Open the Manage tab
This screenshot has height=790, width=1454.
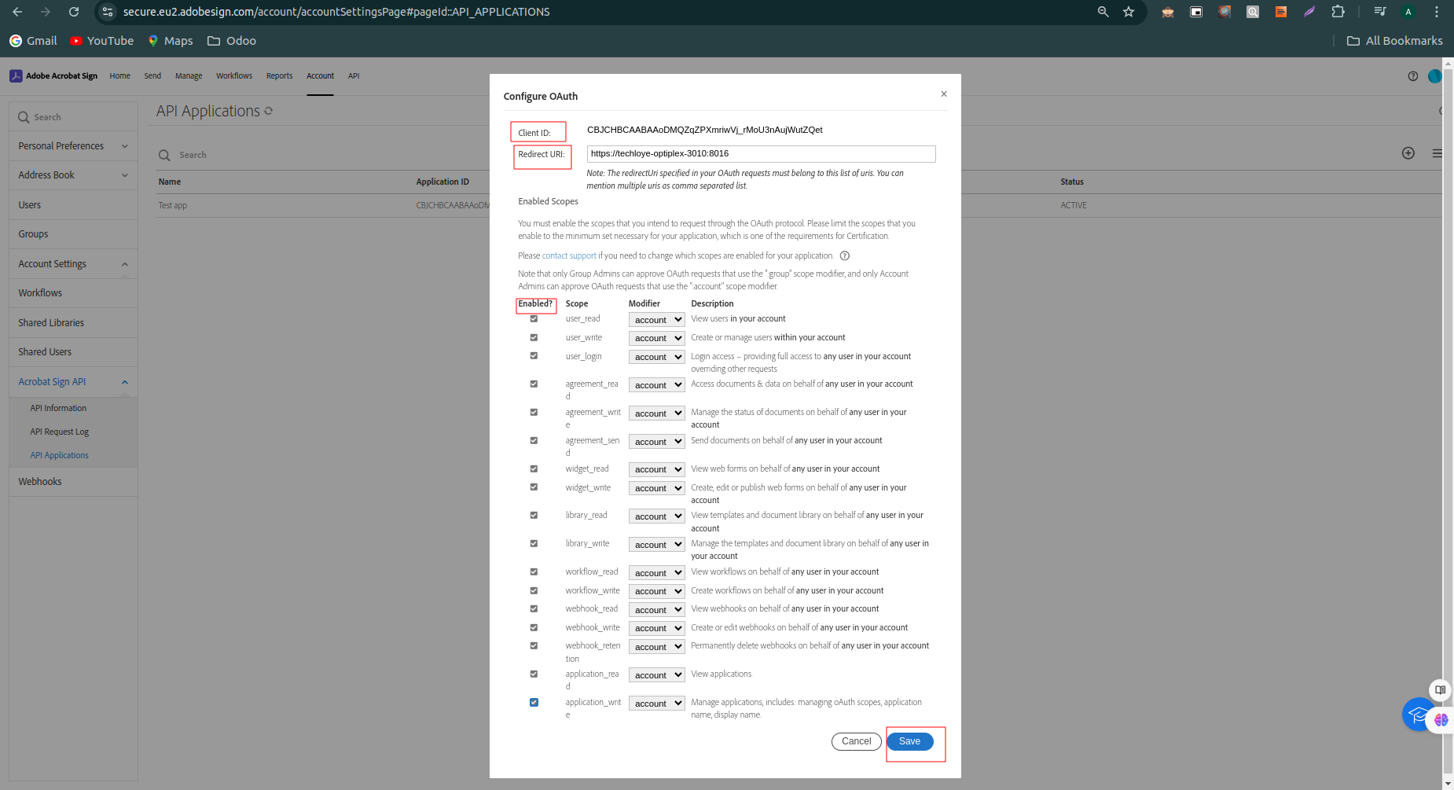189,76
